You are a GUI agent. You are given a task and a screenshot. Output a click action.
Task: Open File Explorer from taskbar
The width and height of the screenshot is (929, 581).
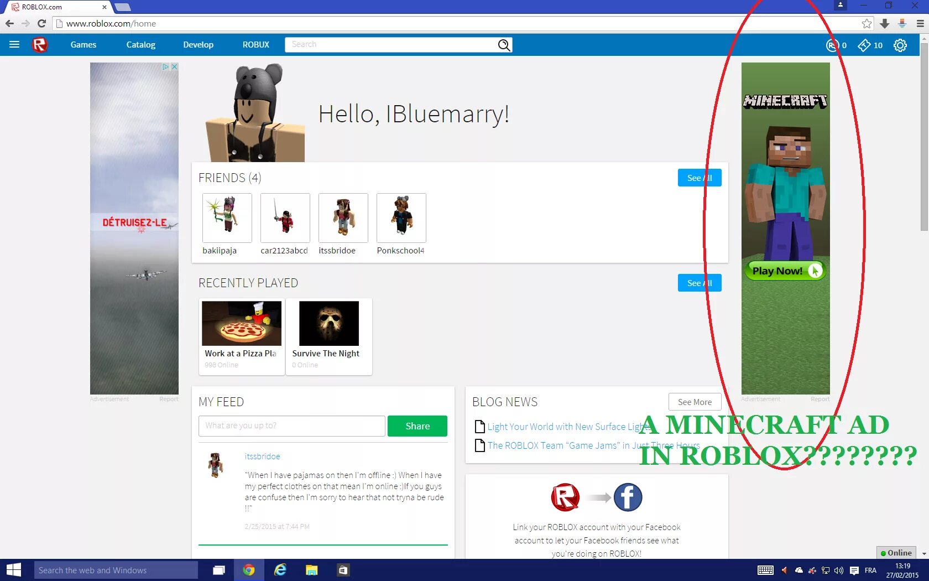tap(312, 570)
